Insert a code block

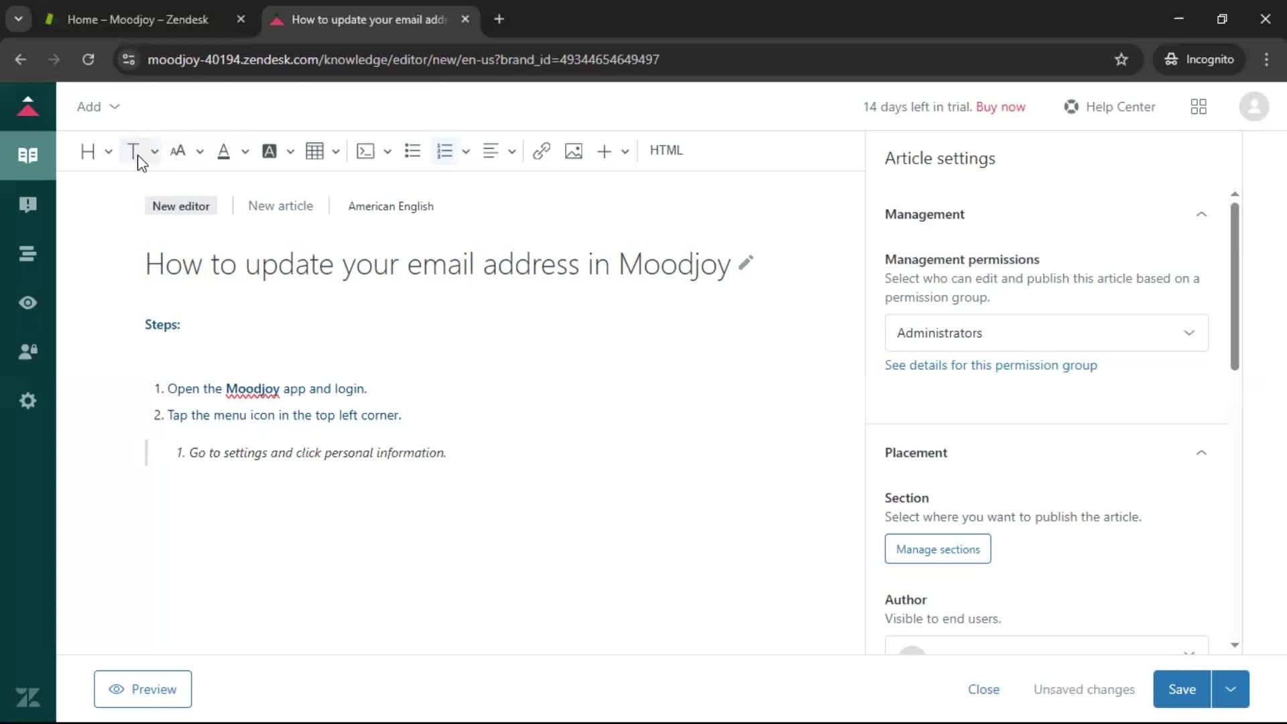(365, 151)
